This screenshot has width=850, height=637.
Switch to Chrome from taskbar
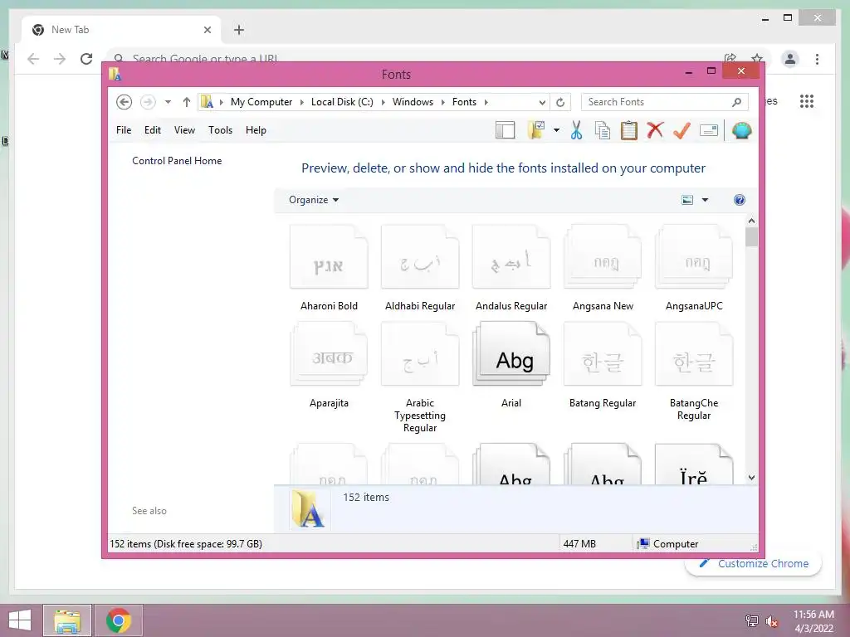pos(119,620)
